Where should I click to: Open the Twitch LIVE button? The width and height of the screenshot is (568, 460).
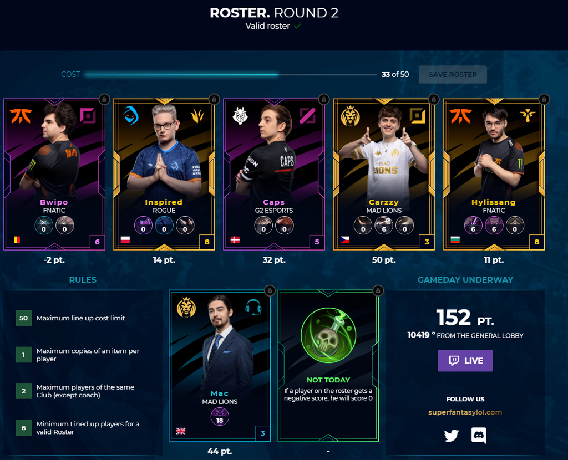[x=465, y=360]
